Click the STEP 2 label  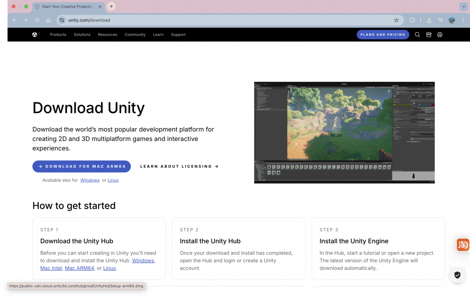tap(189, 230)
